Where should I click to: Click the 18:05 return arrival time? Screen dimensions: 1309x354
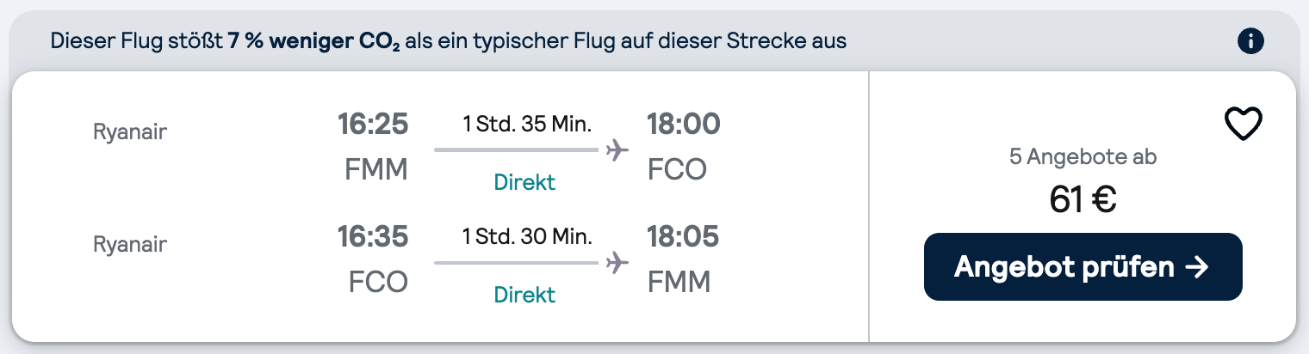click(683, 236)
